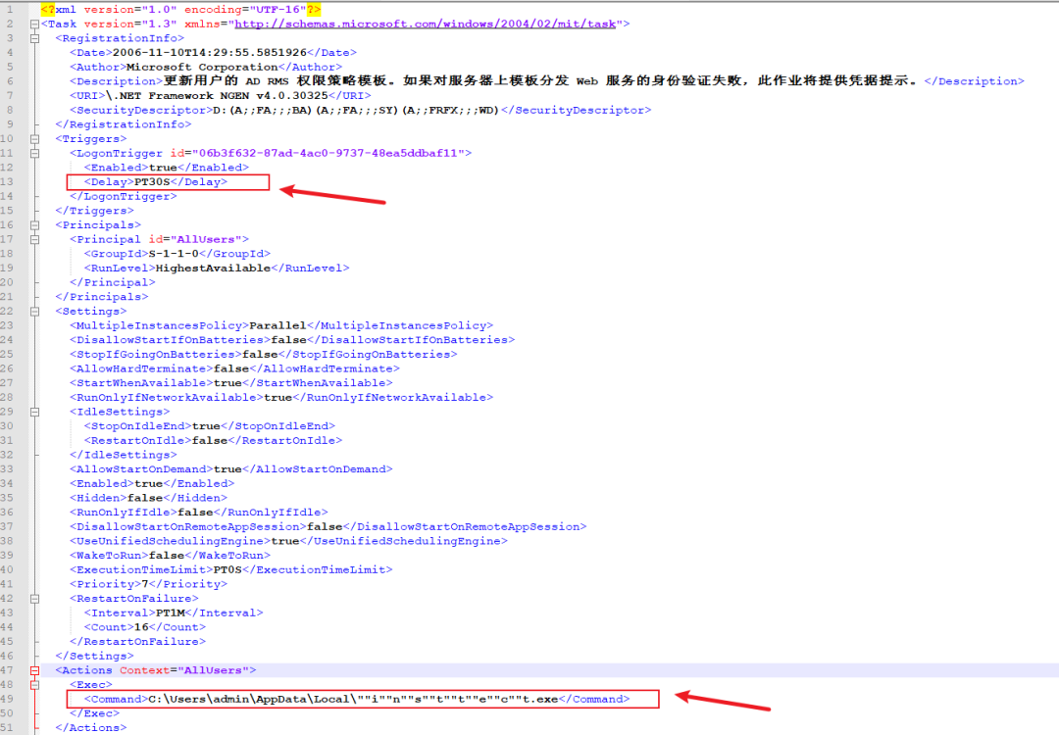Click the UseUnifiedSchedulingEngine opening tag
Viewport: 1059px width, 735px height.
coord(171,541)
